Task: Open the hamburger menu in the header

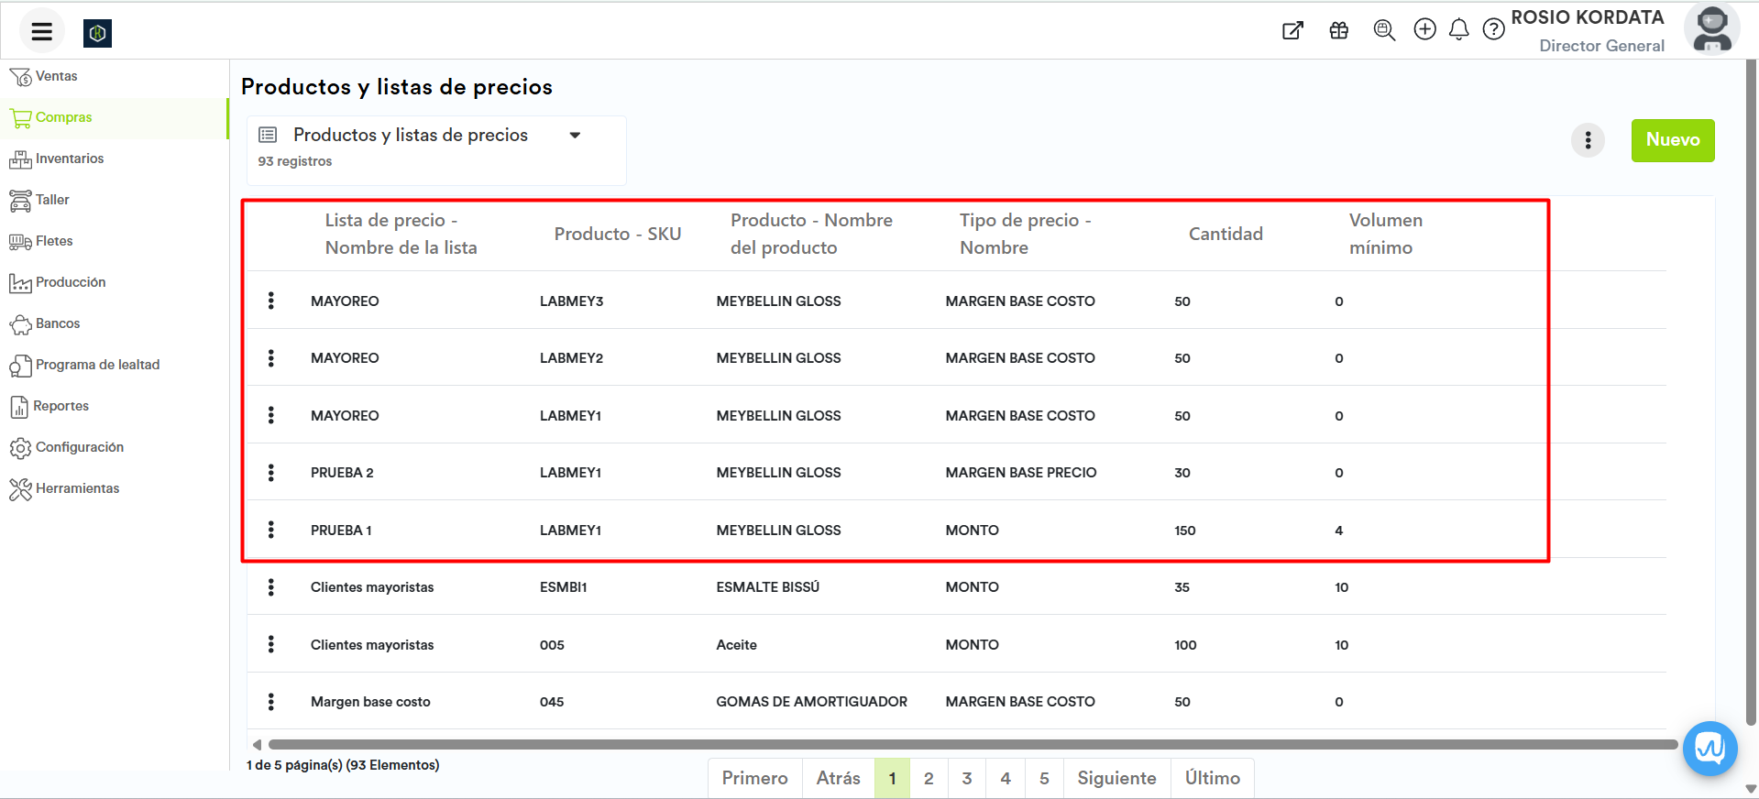Action: coord(41,32)
